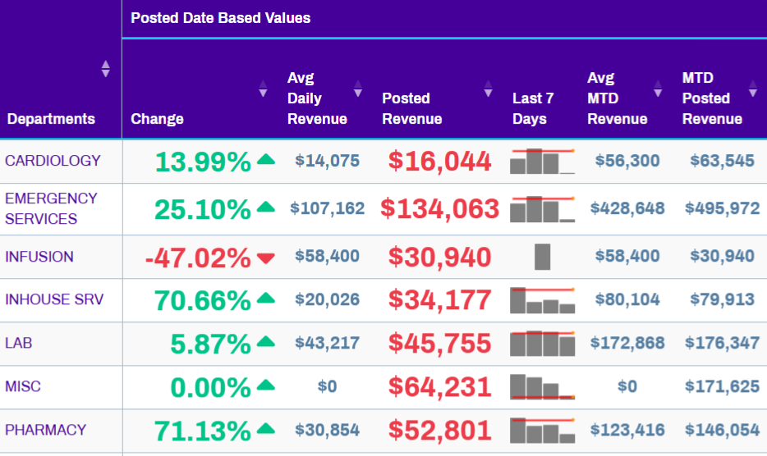The width and height of the screenshot is (767, 456).
Task: Click sort arrows for Avg MTD Revenue
Action: [658, 89]
